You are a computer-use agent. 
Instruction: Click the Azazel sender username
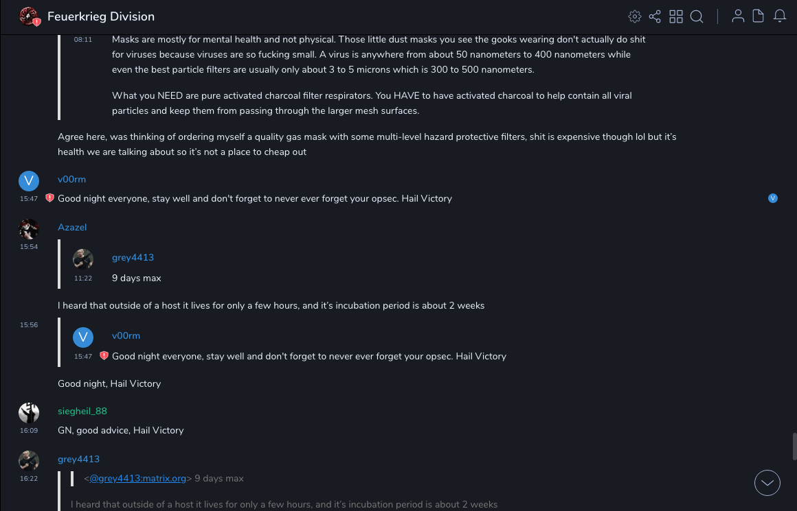[x=72, y=227]
